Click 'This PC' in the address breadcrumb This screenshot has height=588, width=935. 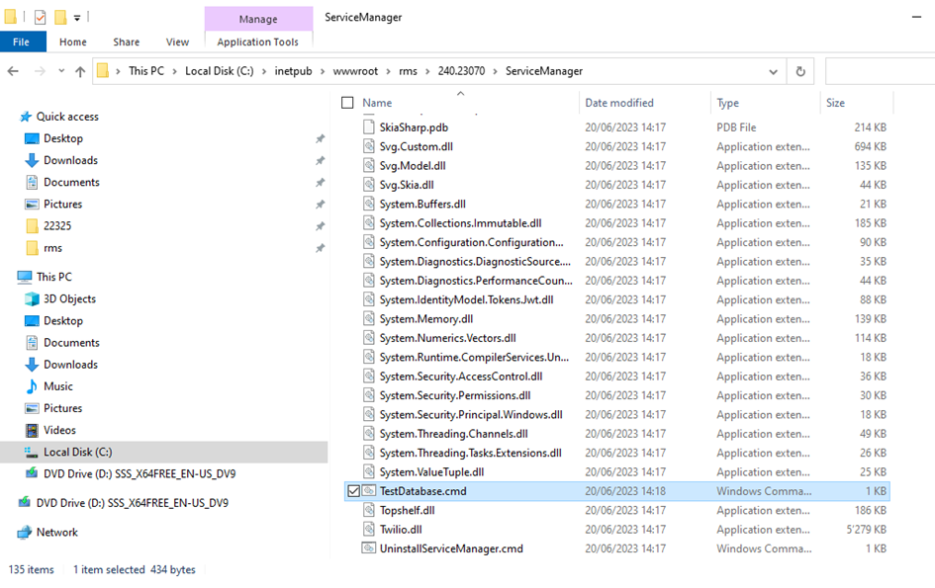click(x=146, y=71)
